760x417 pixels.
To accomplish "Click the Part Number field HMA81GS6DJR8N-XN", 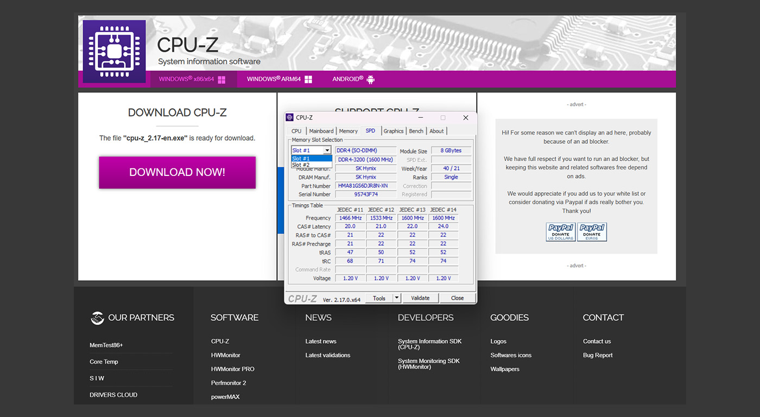I will [x=366, y=186].
